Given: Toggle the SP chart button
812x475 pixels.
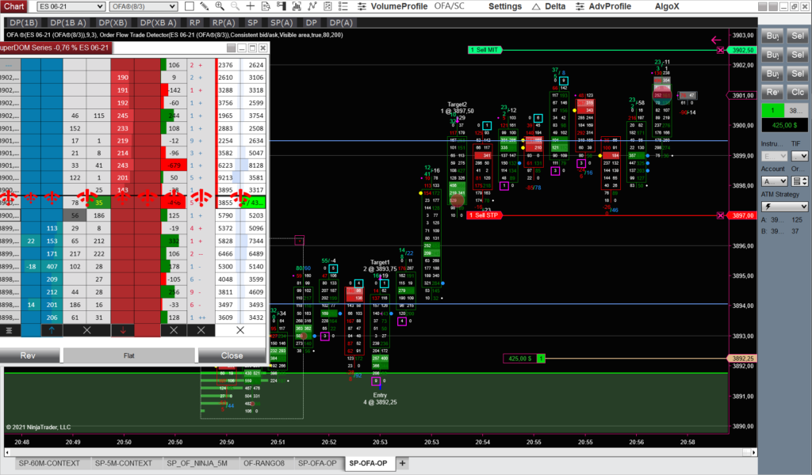Looking at the screenshot, I should (253, 23).
